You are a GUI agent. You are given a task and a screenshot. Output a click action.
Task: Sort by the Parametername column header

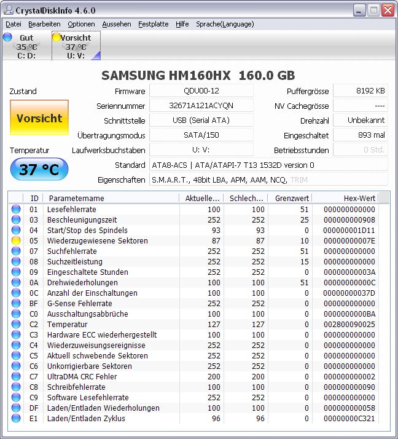111,198
